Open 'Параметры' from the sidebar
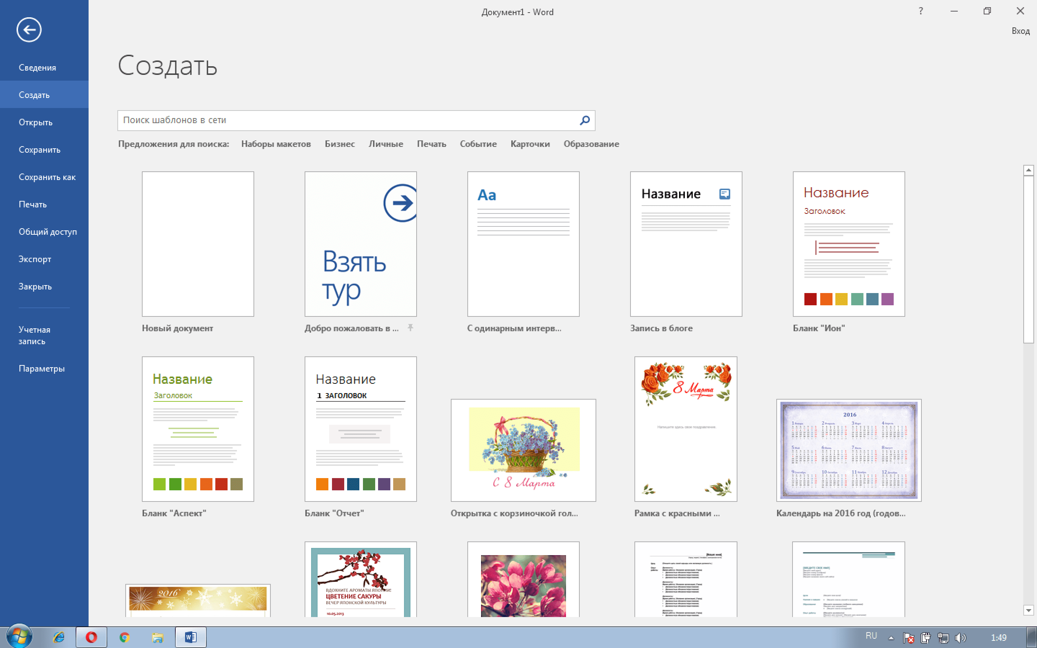 pyautogui.click(x=41, y=368)
